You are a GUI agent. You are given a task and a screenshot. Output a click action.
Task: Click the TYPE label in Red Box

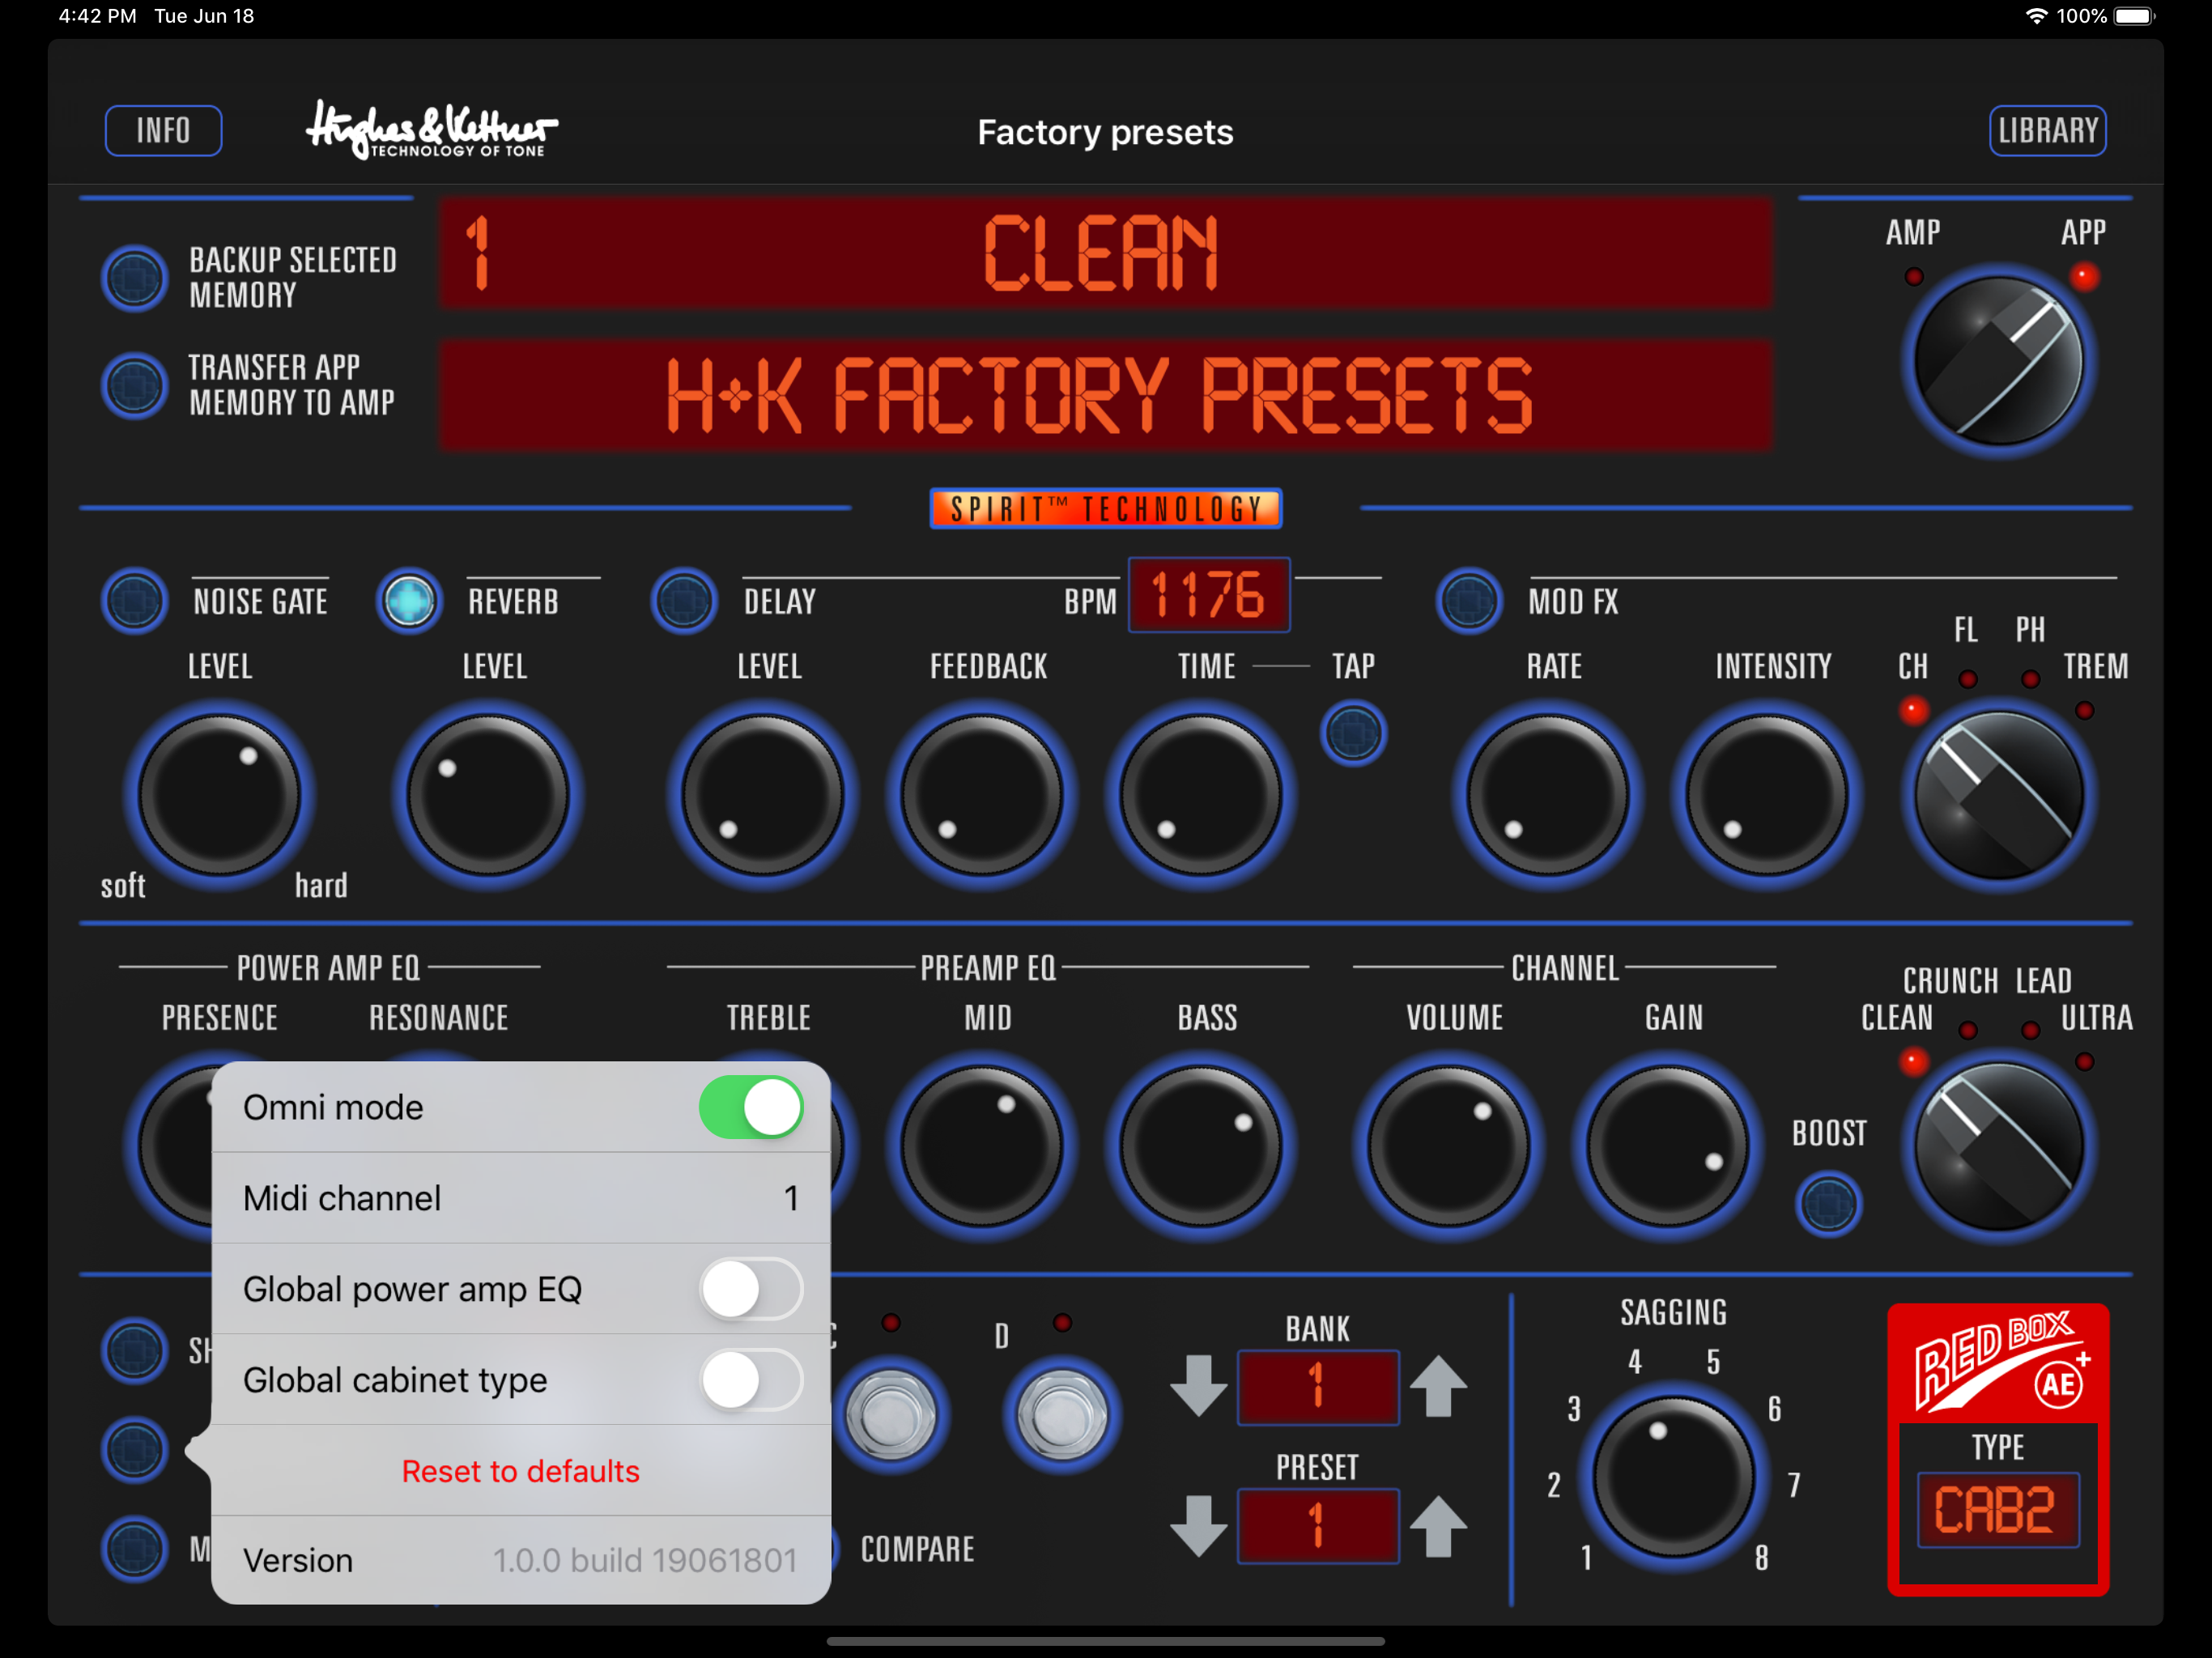[1997, 1447]
